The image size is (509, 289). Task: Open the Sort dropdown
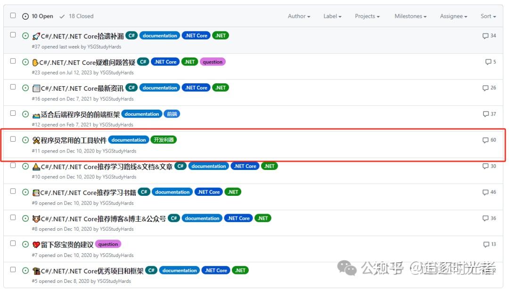pyautogui.click(x=488, y=16)
